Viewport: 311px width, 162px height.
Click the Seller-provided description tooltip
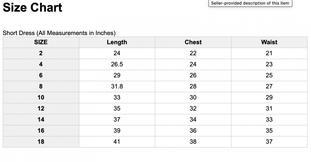coord(250,3)
